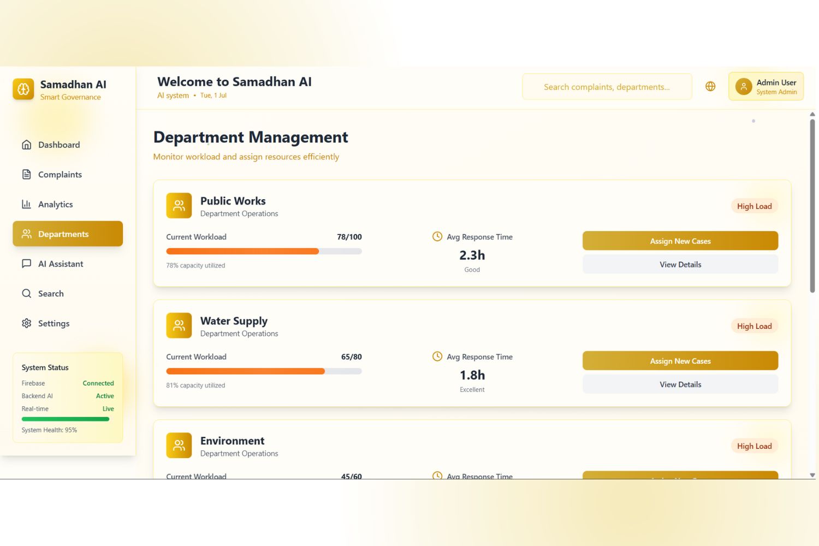Click the clock icon in Public Works card

(437, 236)
